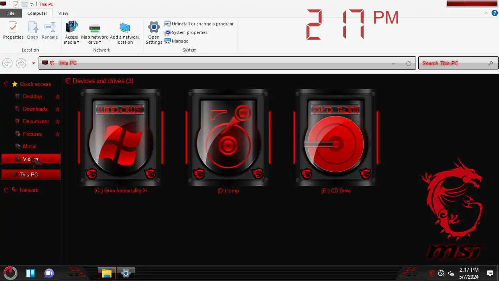Click the File Explorer taskbar icon
499x281 pixels.
(x=106, y=273)
